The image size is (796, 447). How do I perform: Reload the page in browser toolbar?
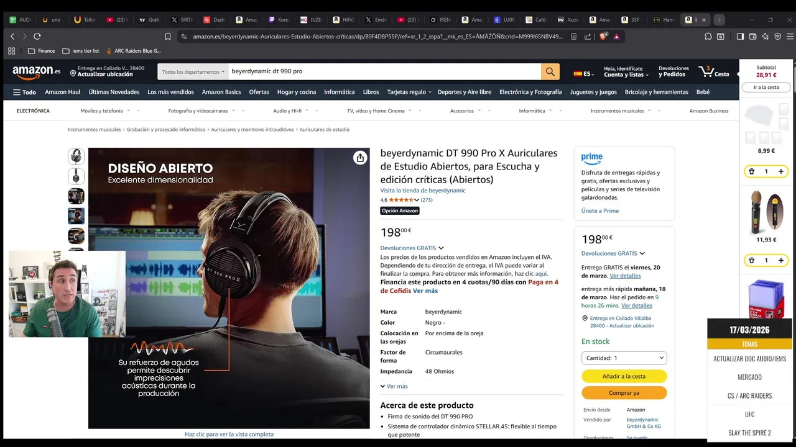pos(37,37)
